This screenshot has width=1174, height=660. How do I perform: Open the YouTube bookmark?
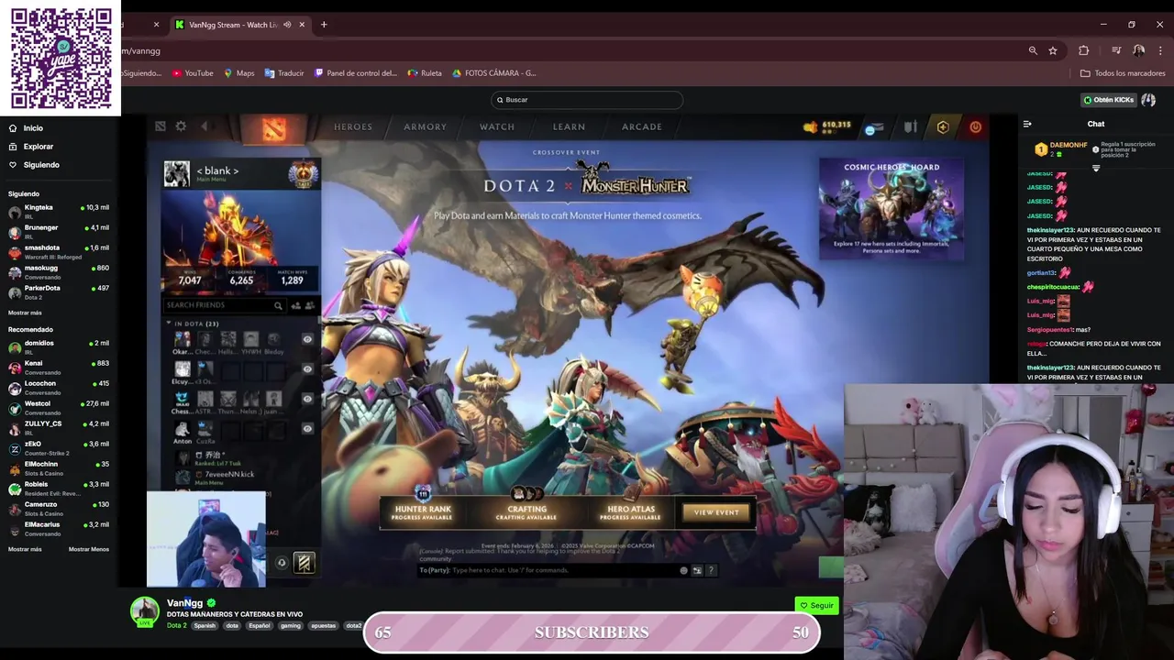tap(193, 73)
